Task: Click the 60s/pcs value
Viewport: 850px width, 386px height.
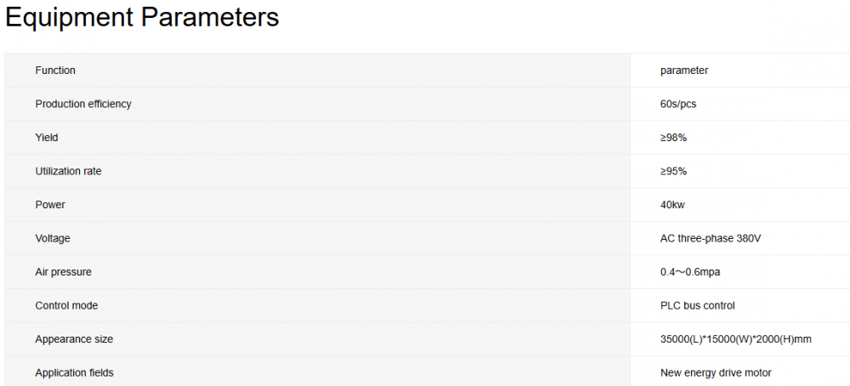Action: 678,104
